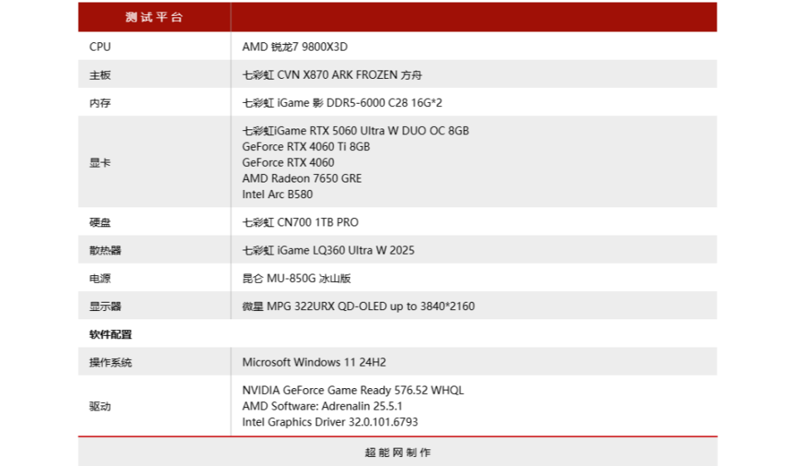Select the 显卡 row label
Screen dimensions: 796x466
pos(100,163)
